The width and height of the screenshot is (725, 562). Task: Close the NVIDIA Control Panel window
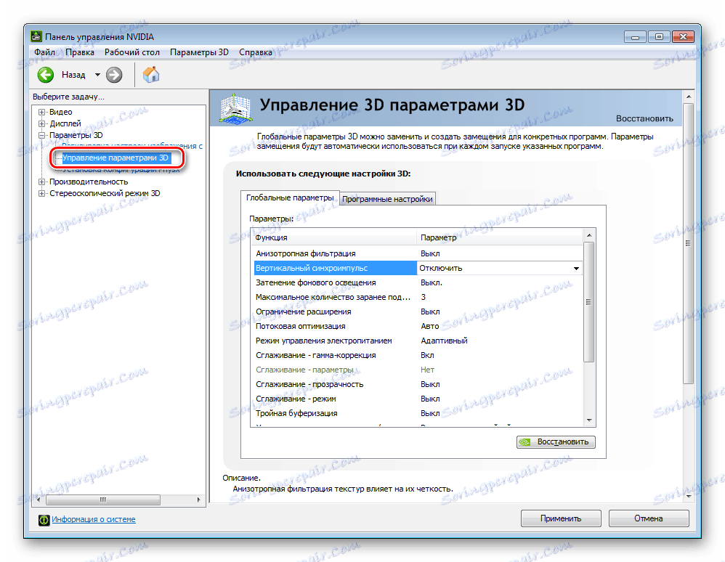point(684,37)
